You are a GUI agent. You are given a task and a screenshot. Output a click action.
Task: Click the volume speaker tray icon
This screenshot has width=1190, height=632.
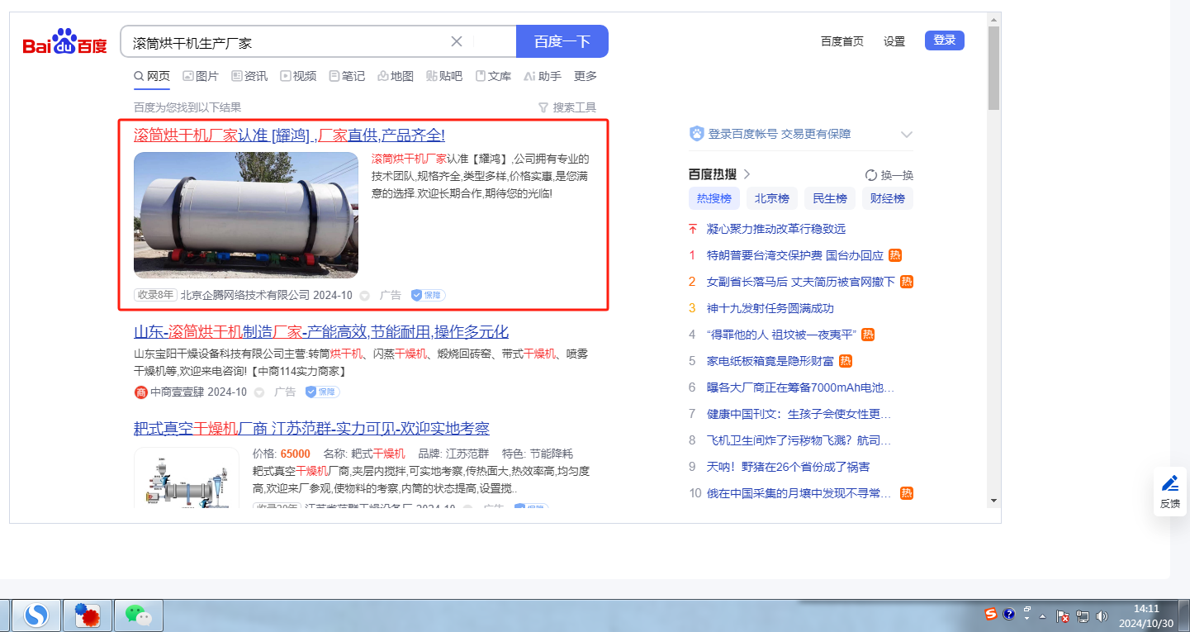click(x=1101, y=616)
